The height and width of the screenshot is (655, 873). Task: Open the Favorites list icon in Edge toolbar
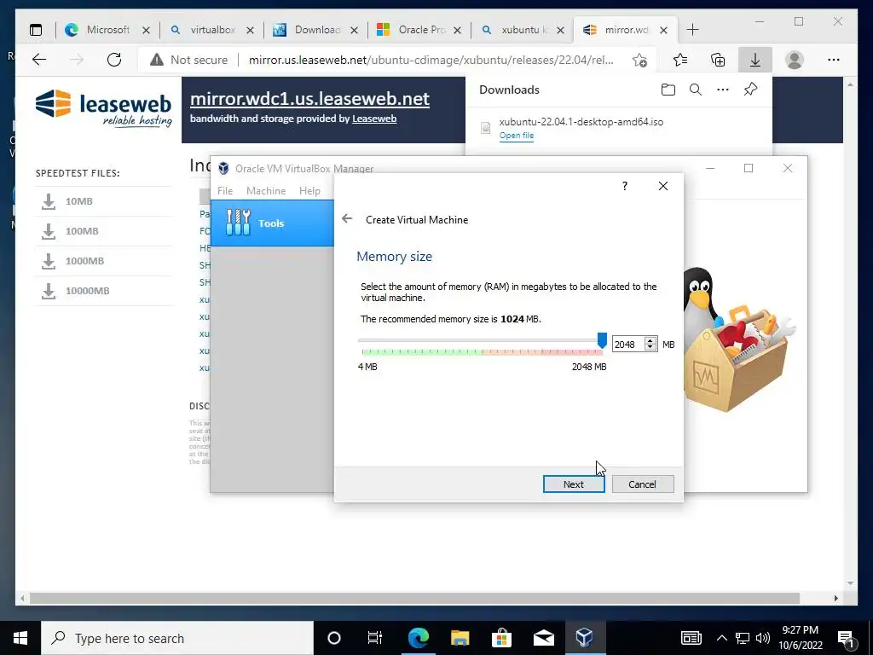coord(679,60)
